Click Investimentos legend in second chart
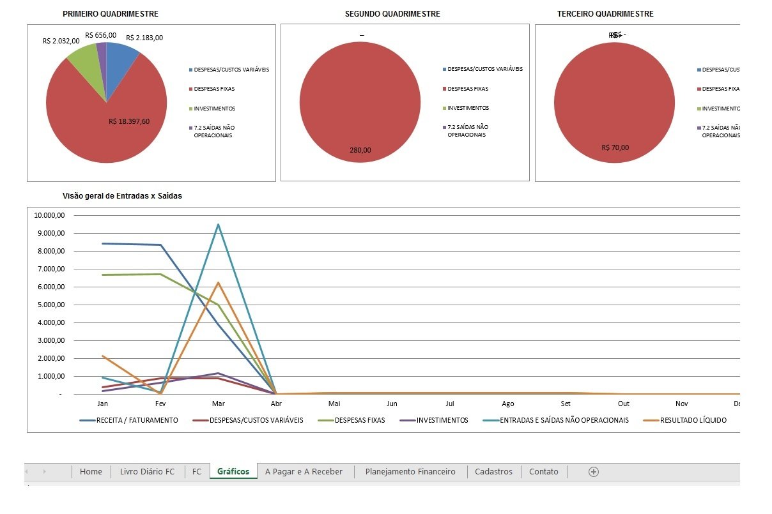 pos(466,108)
